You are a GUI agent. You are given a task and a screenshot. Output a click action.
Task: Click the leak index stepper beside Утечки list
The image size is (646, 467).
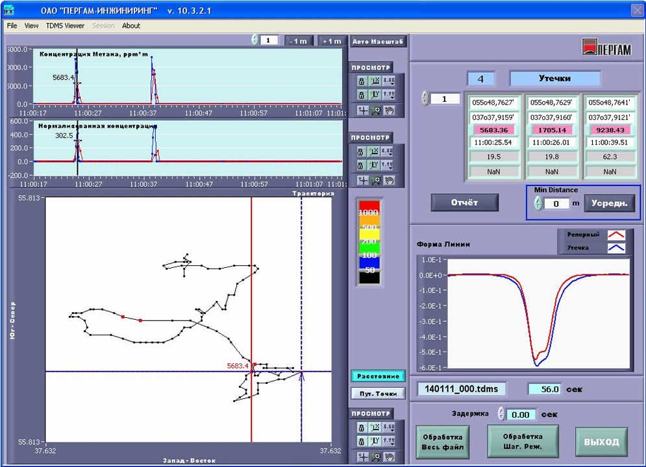pyautogui.click(x=425, y=99)
